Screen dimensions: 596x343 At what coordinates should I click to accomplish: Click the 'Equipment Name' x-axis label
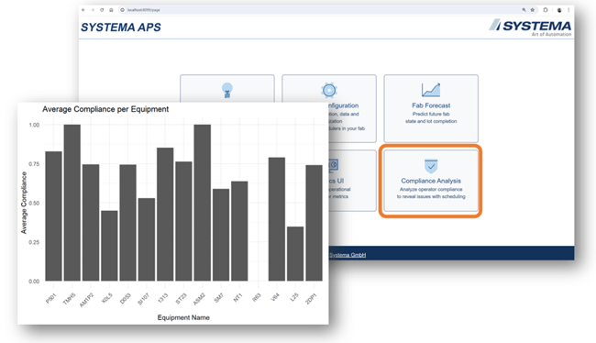point(183,317)
